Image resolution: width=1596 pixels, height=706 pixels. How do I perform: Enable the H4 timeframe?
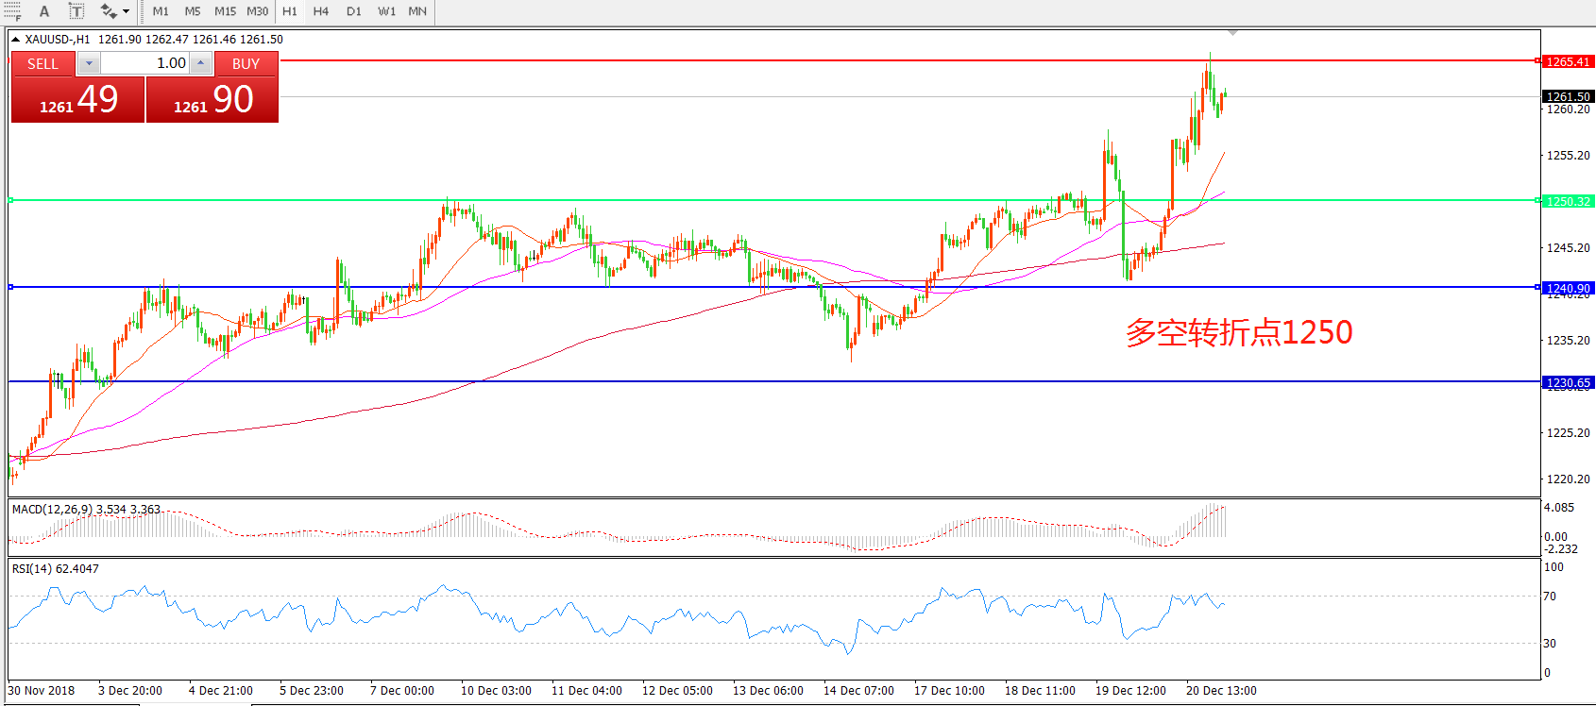click(x=321, y=11)
